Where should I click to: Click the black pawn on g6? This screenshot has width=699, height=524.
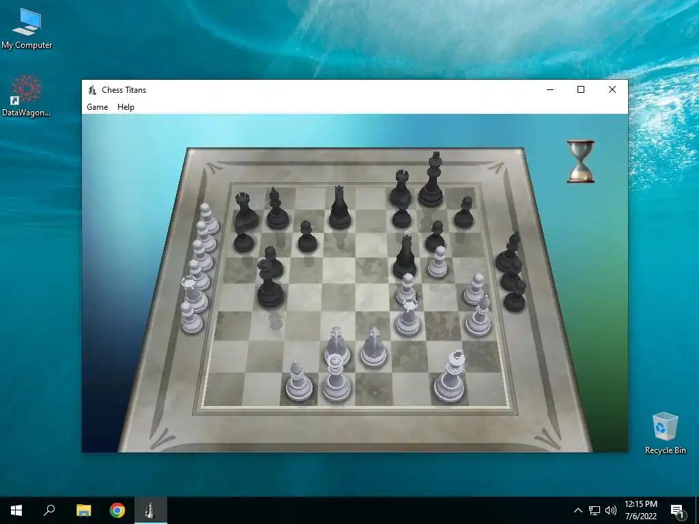436,236
